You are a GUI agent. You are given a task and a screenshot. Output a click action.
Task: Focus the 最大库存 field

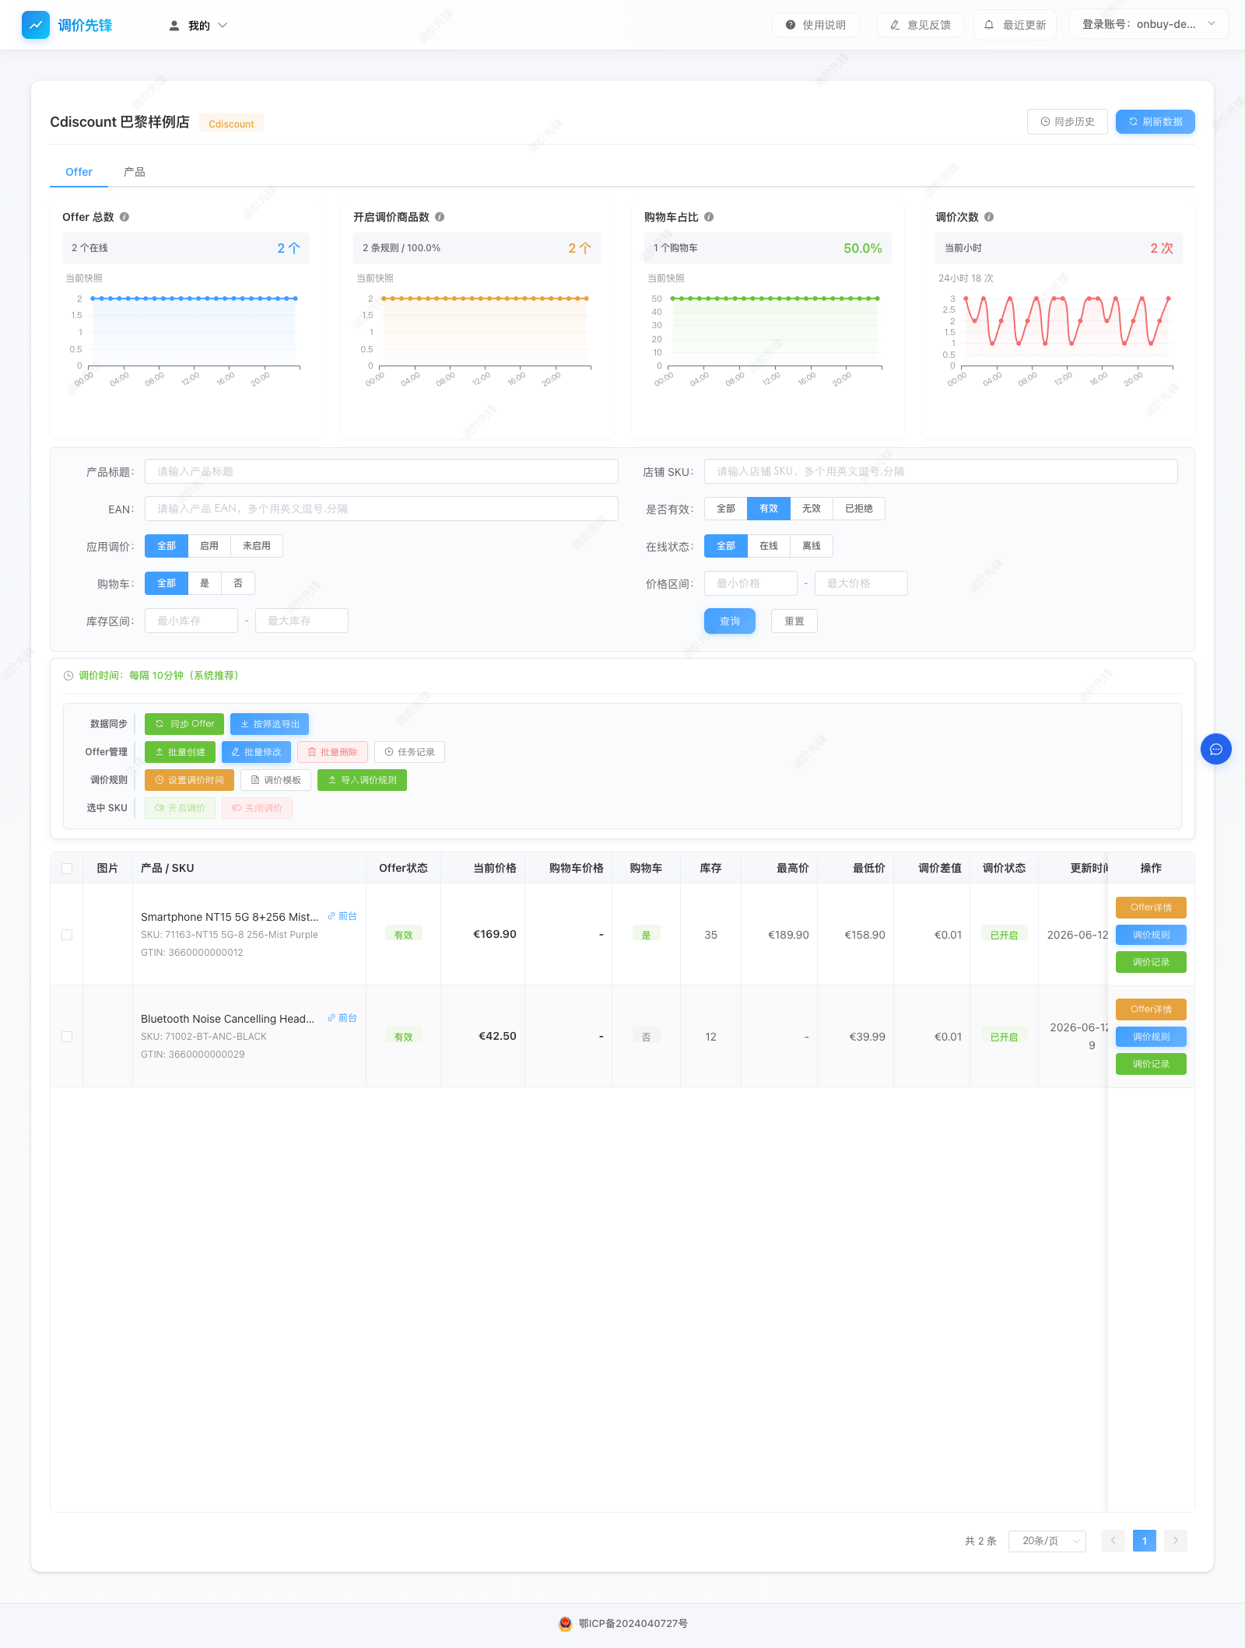tap(302, 621)
